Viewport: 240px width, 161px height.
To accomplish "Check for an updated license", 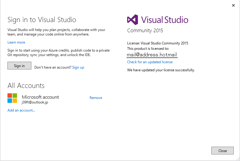I will pyautogui.click(x=150, y=62).
